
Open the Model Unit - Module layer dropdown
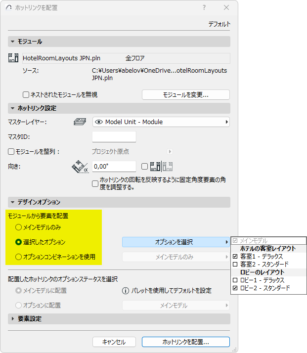tap(161, 122)
